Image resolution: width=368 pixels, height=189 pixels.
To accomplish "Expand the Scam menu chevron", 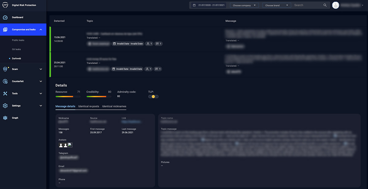I will pos(41,69).
